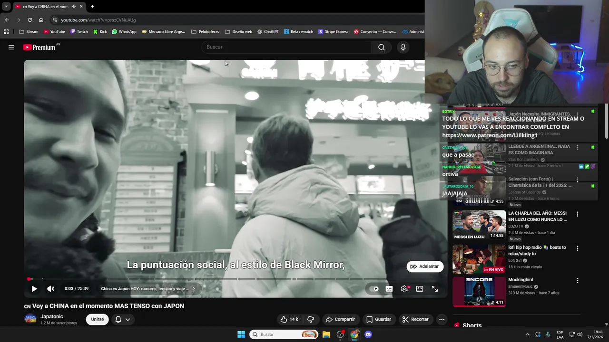Enter fullscreen mode

tap(435, 289)
